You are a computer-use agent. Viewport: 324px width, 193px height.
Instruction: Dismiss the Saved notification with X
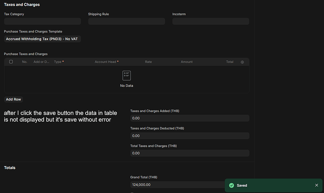pyautogui.click(x=316, y=185)
